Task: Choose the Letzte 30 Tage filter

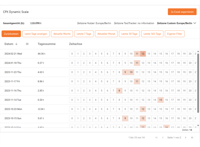Action: click(129, 34)
